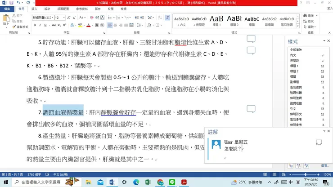333x187 pixels.
Task: Switch to the 校閱 ribbon tab
Action: (x=110, y=9)
